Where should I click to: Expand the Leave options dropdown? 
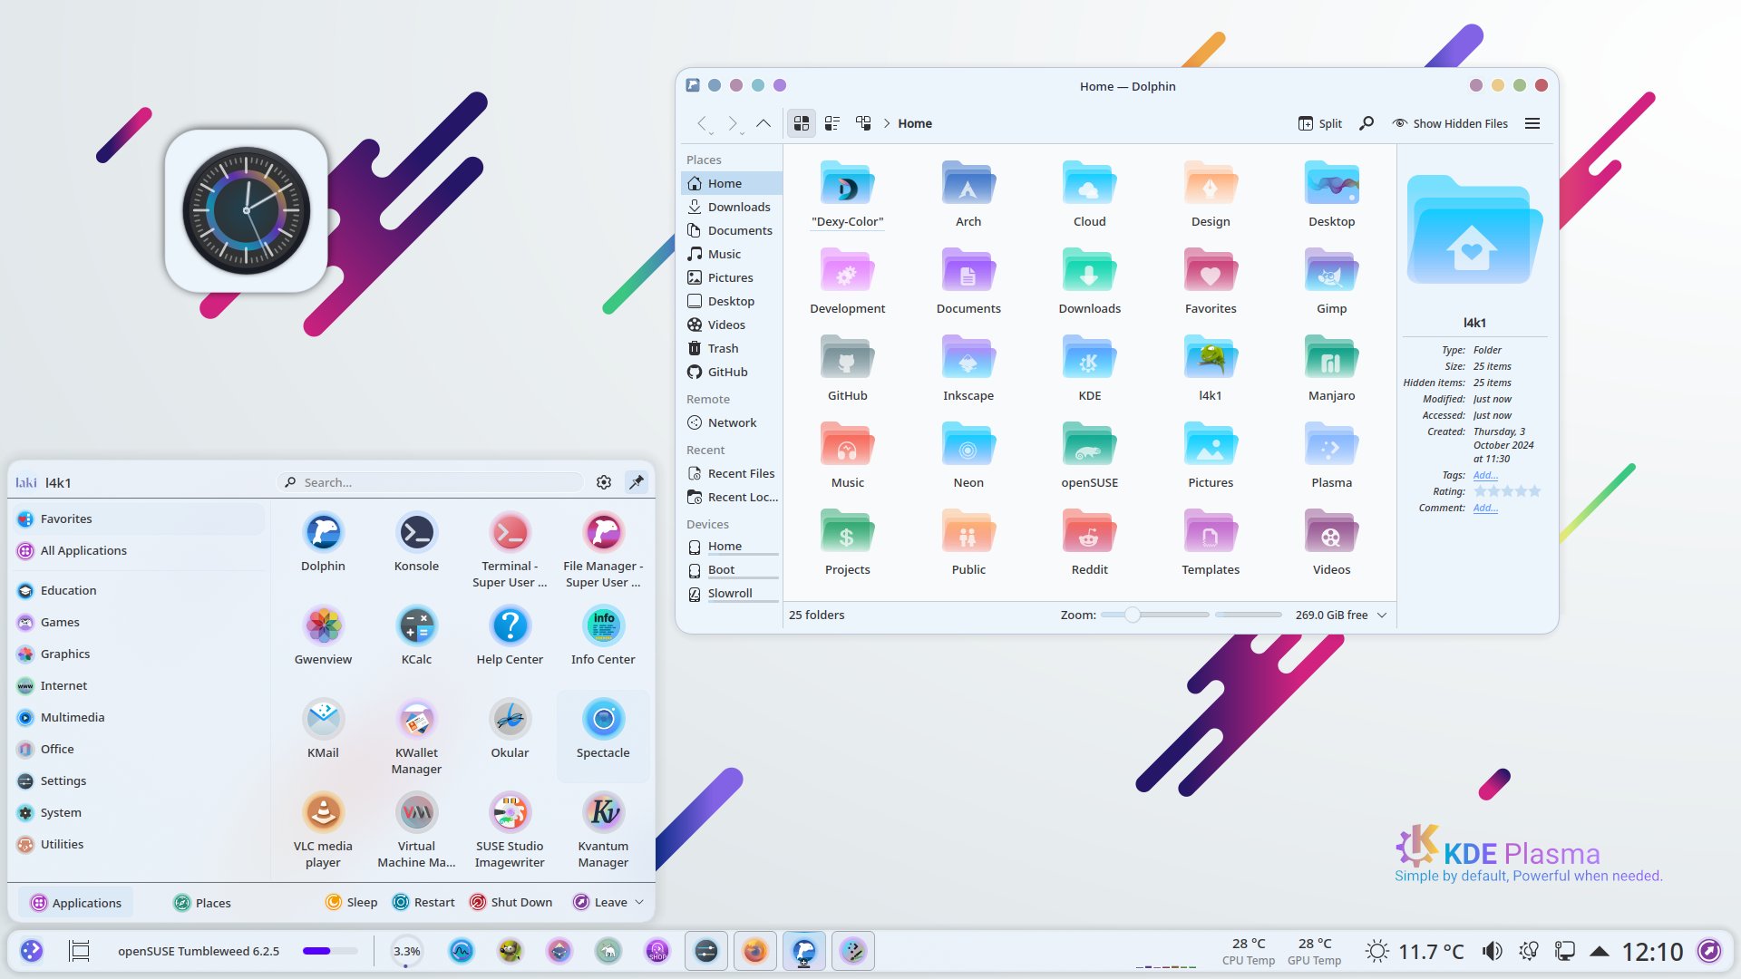639,902
